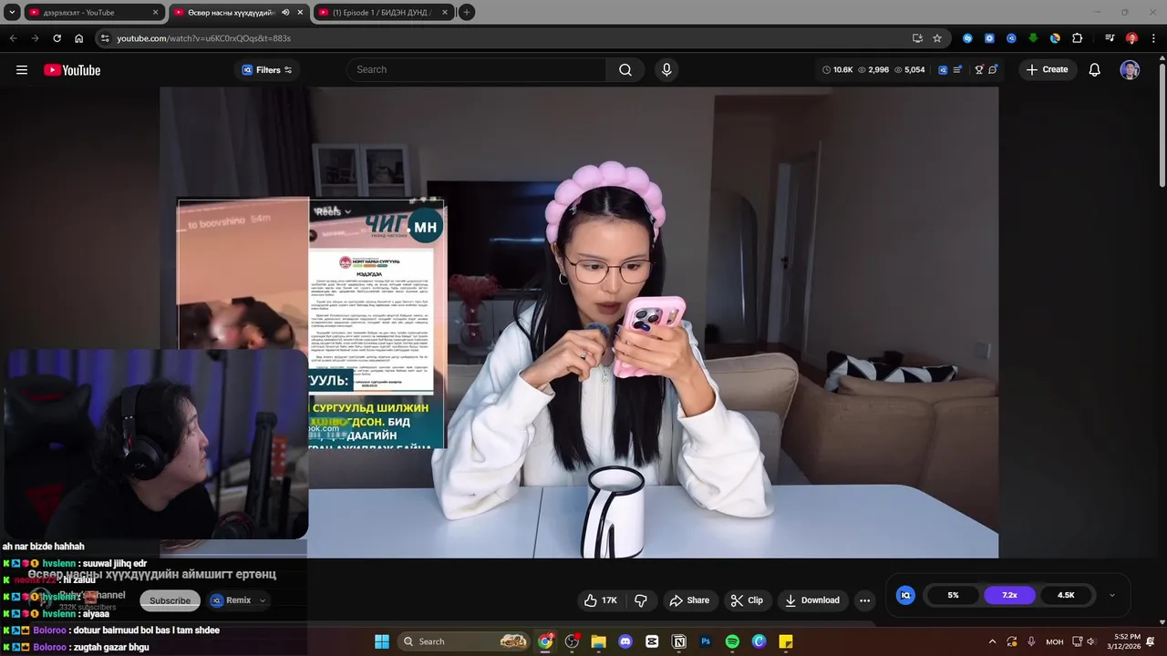
Task: Open Notion from the taskbar
Action: click(x=679, y=641)
